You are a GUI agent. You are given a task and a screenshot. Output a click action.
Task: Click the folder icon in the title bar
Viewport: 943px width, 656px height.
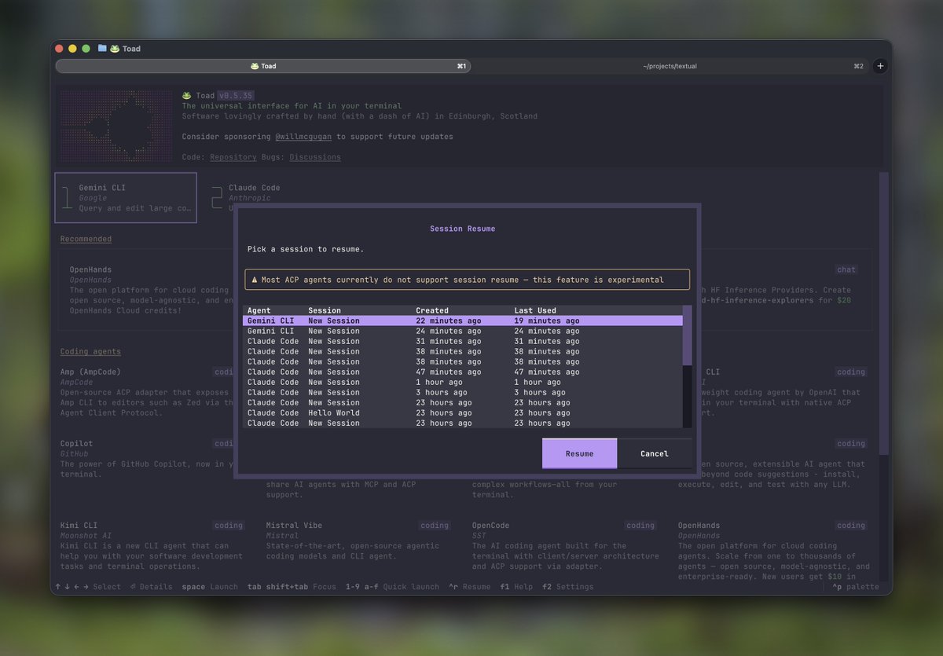click(102, 48)
